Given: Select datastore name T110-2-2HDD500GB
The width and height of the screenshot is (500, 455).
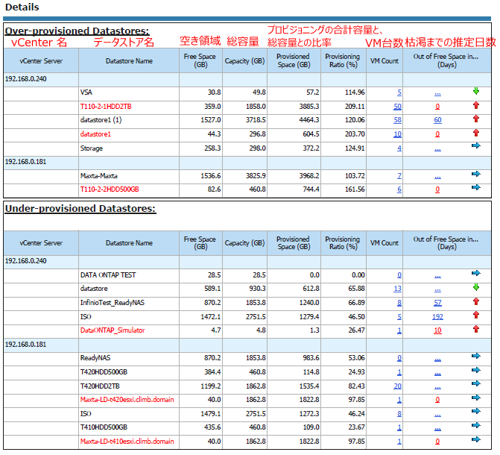Looking at the screenshot, I should (110, 189).
